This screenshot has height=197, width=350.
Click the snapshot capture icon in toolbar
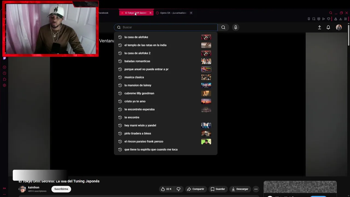(314, 19)
